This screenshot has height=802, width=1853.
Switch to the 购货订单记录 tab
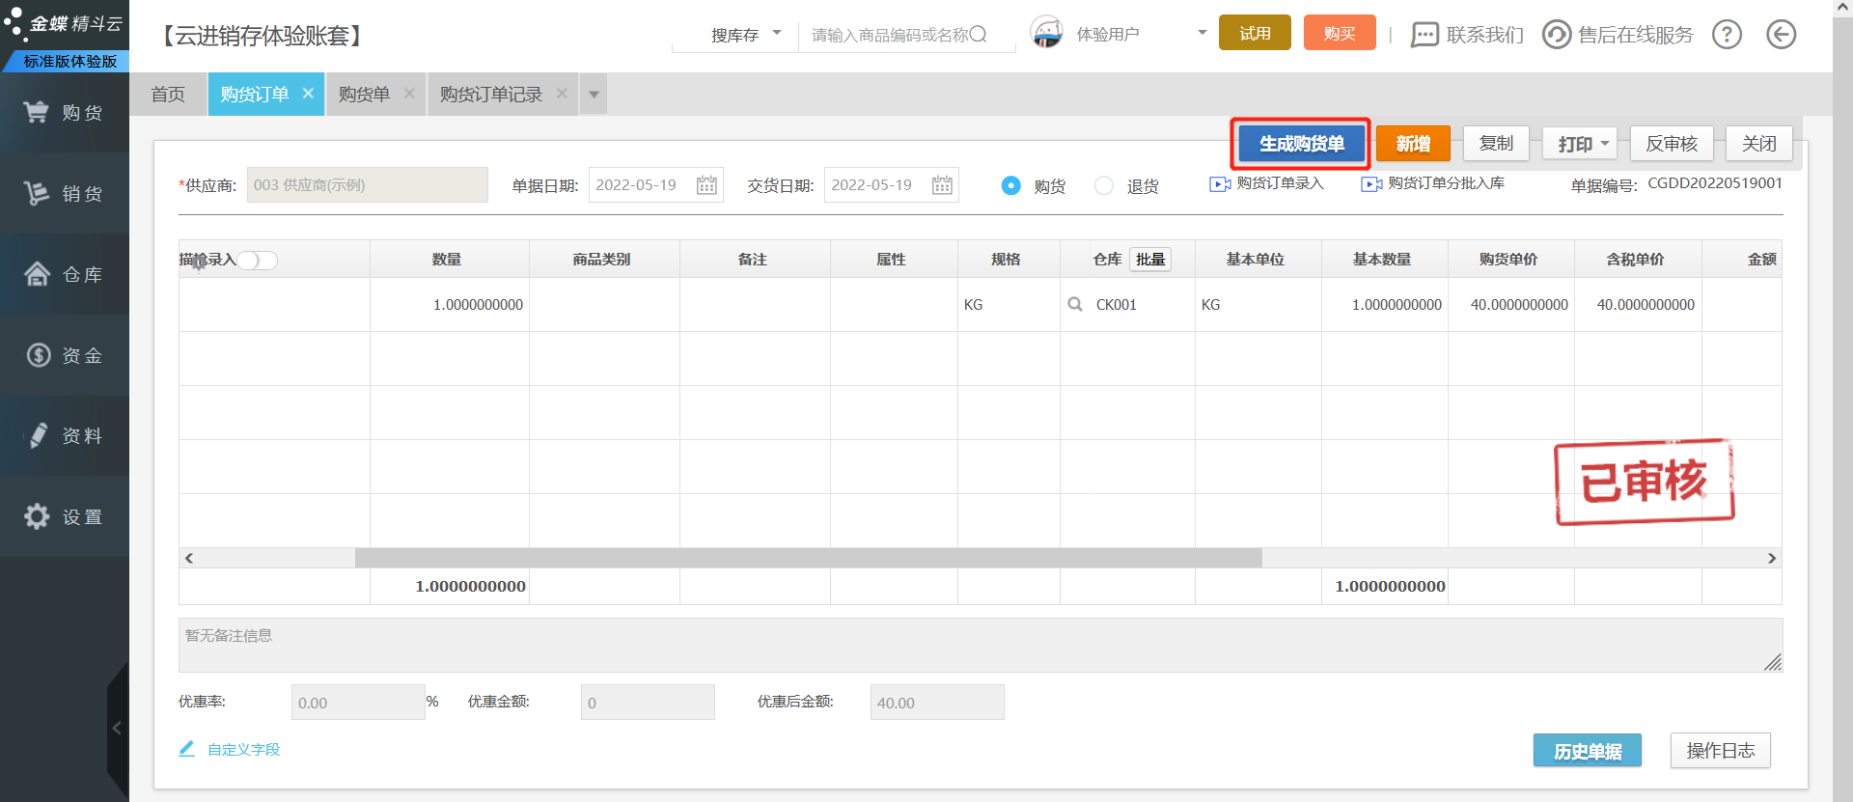[491, 95]
